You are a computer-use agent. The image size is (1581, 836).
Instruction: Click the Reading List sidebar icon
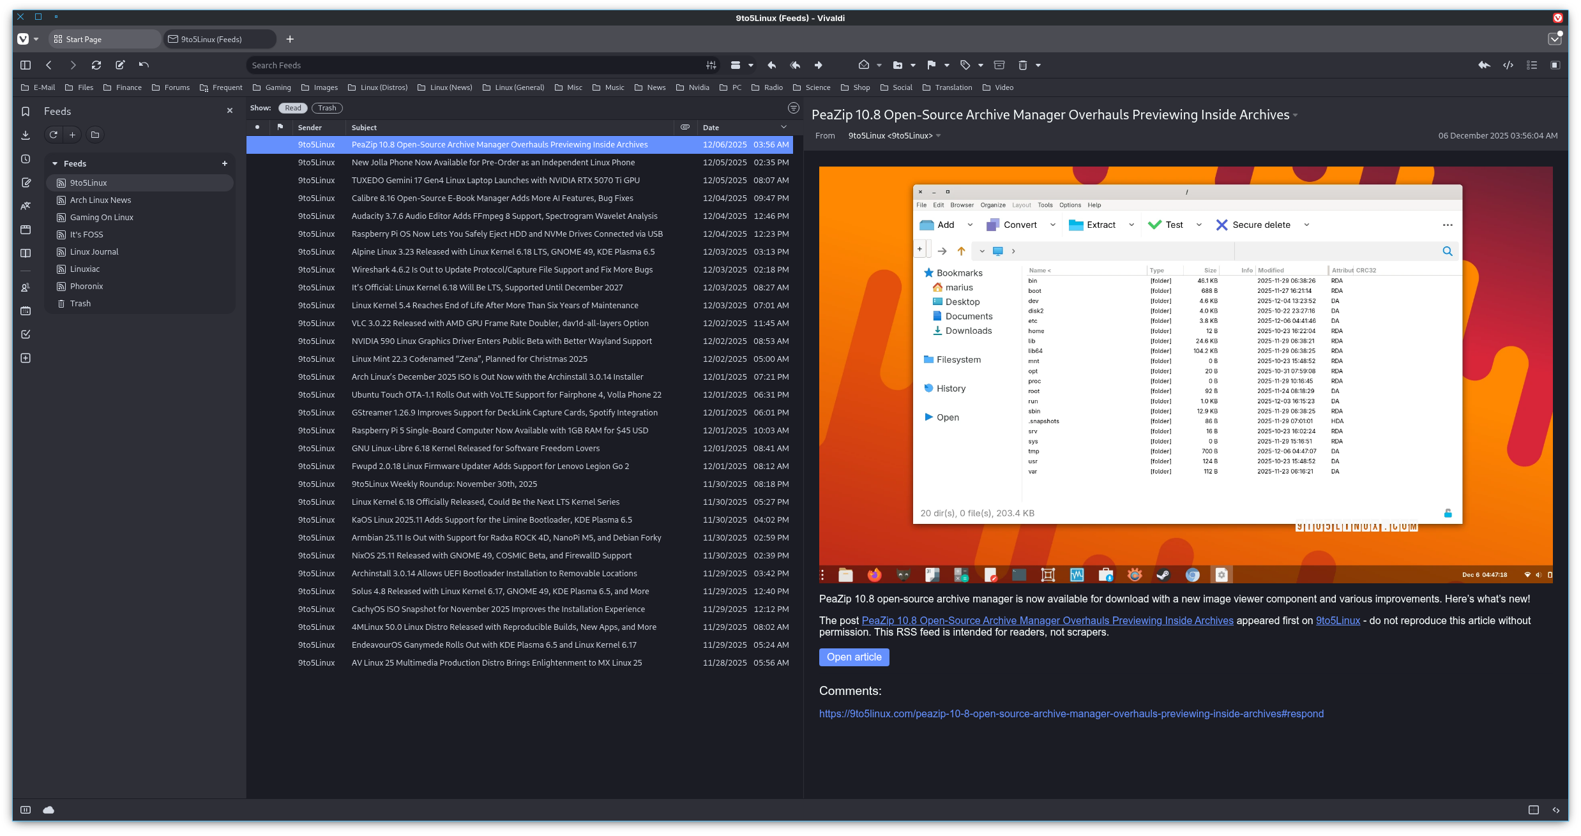click(26, 253)
